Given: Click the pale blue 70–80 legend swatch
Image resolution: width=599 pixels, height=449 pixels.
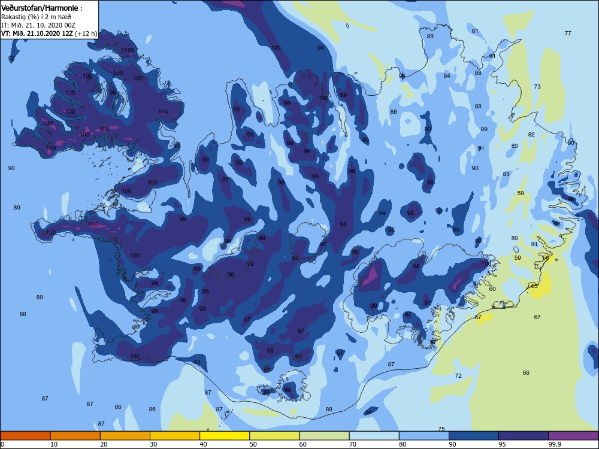Looking at the screenshot, I should (374, 436).
